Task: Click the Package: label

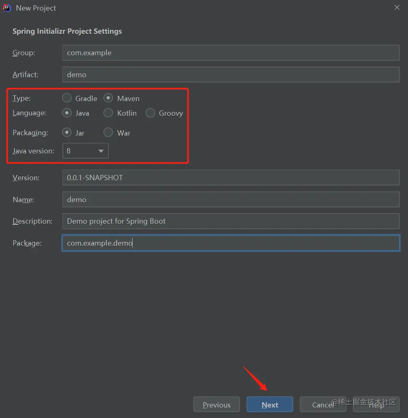Action: point(27,243)
